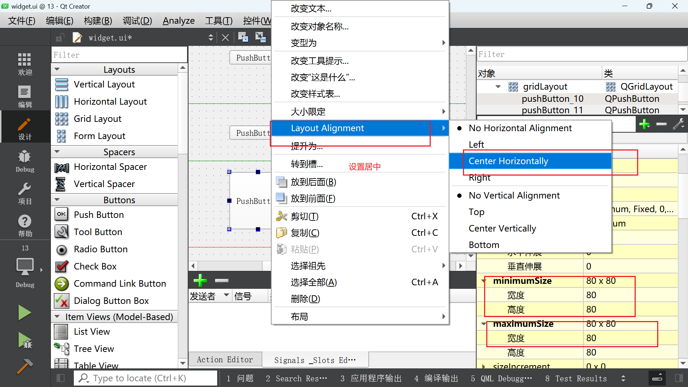
Task: Add dynamic property with green plus
Action: [644, 124]
